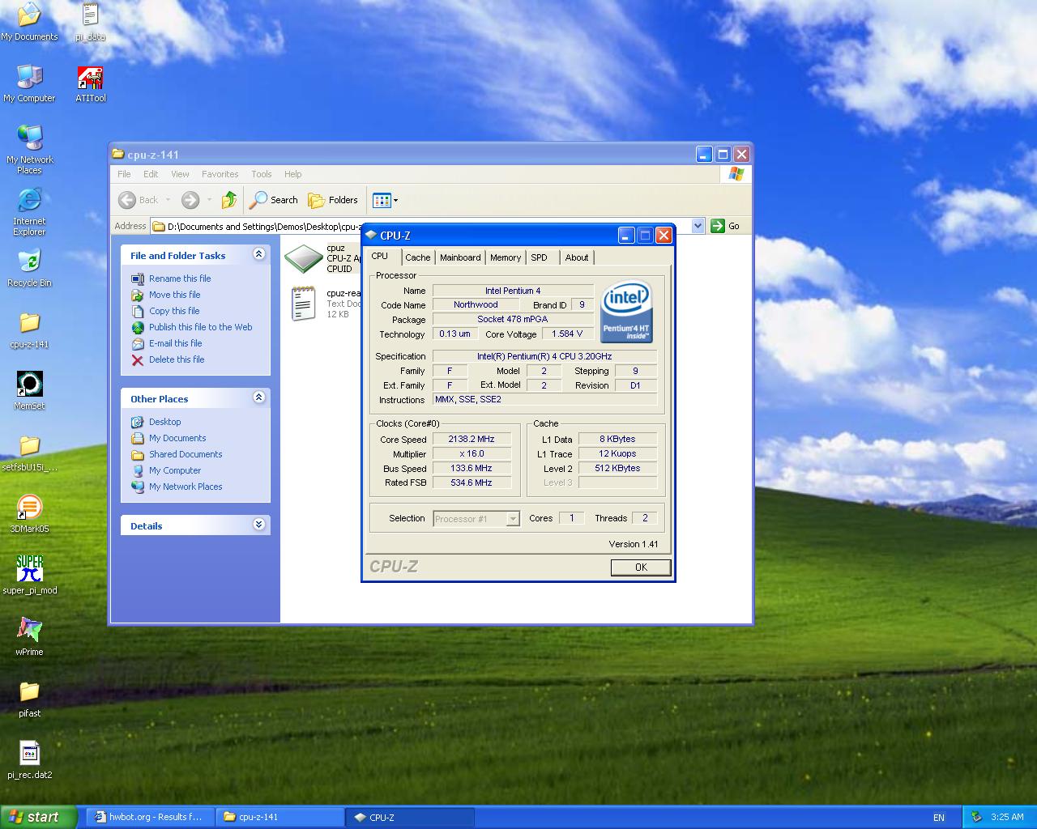Toggle the Folders pane in Explorer
Image resolution: width=1037 pixels, height=829 pixels.
click(x=333, y=200)
